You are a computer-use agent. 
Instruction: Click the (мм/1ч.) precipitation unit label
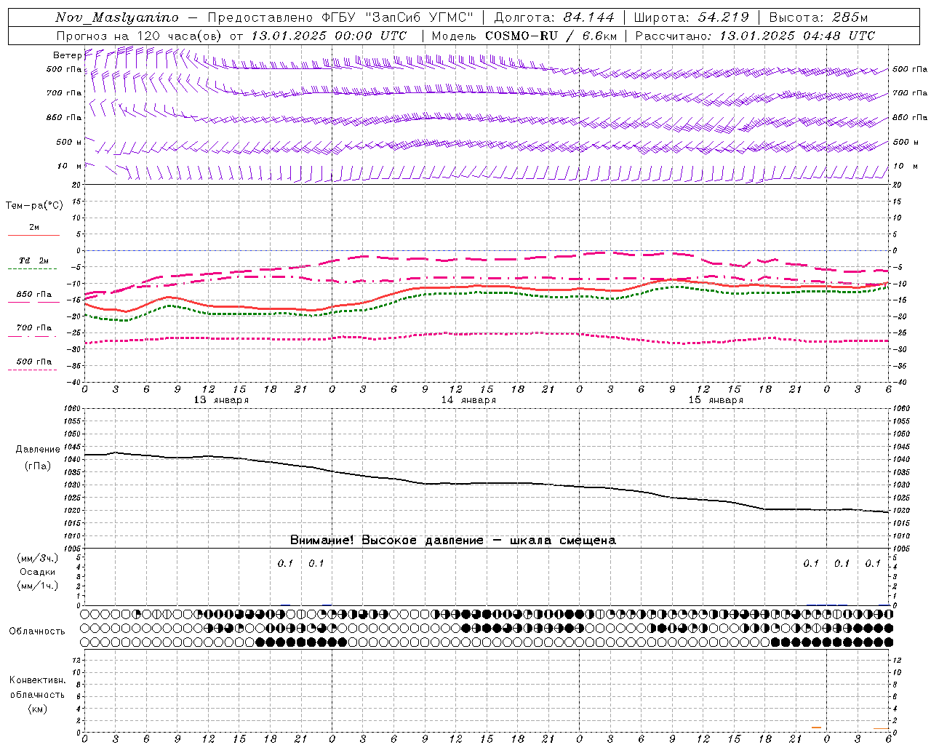tap(38, 586)
